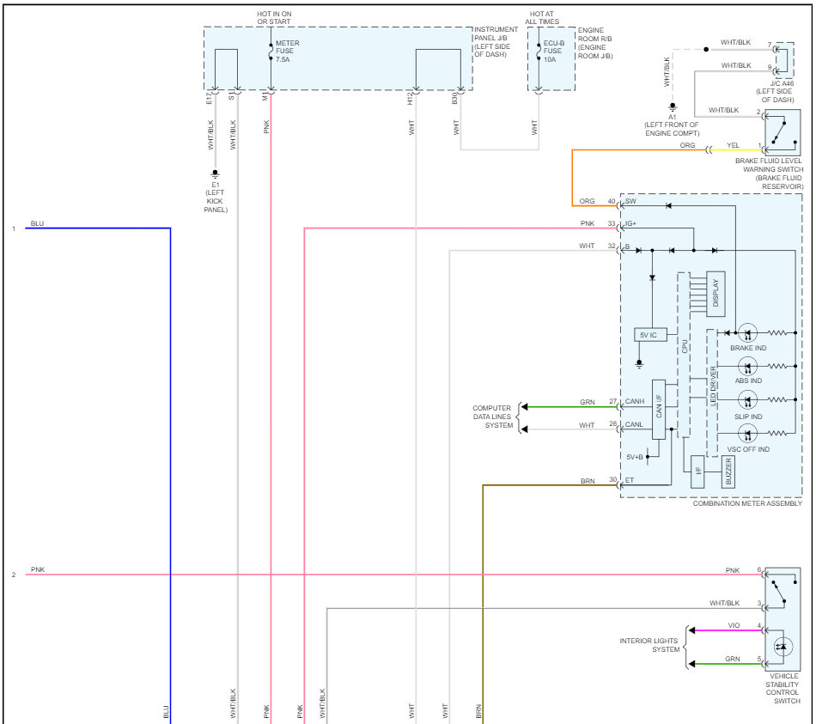The width and height of the screenshot is (816, 724).
Task: Select the HOT AT ALL TIMES text
Action: (542, 18)
